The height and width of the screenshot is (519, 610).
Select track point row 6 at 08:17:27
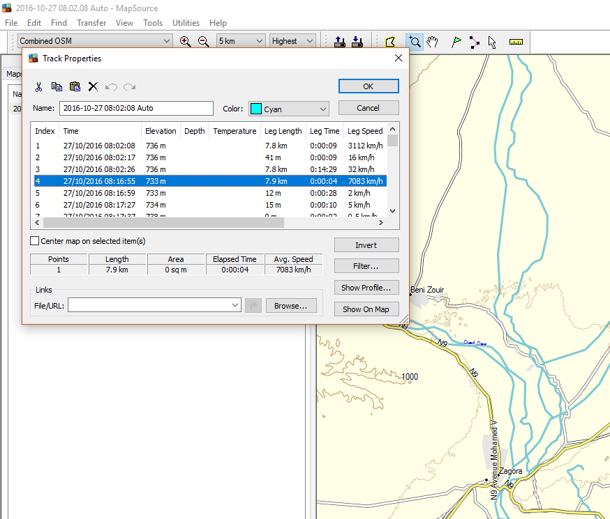tap(211, 205)
